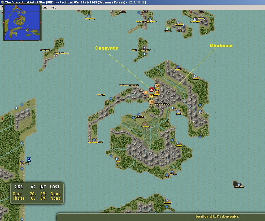Click the Cotabato town label
Screen dimensions: 265x221
click(x=140, y=117)
